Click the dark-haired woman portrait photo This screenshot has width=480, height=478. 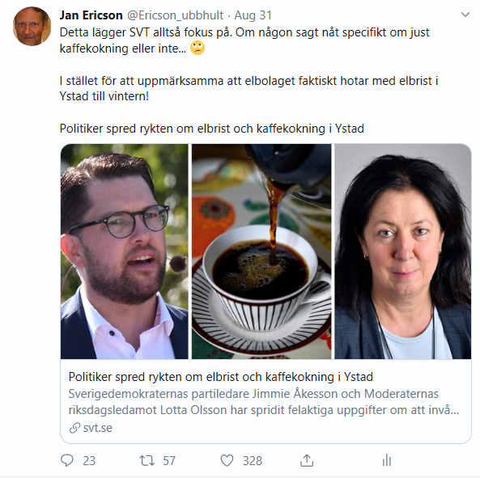point(402,252)
